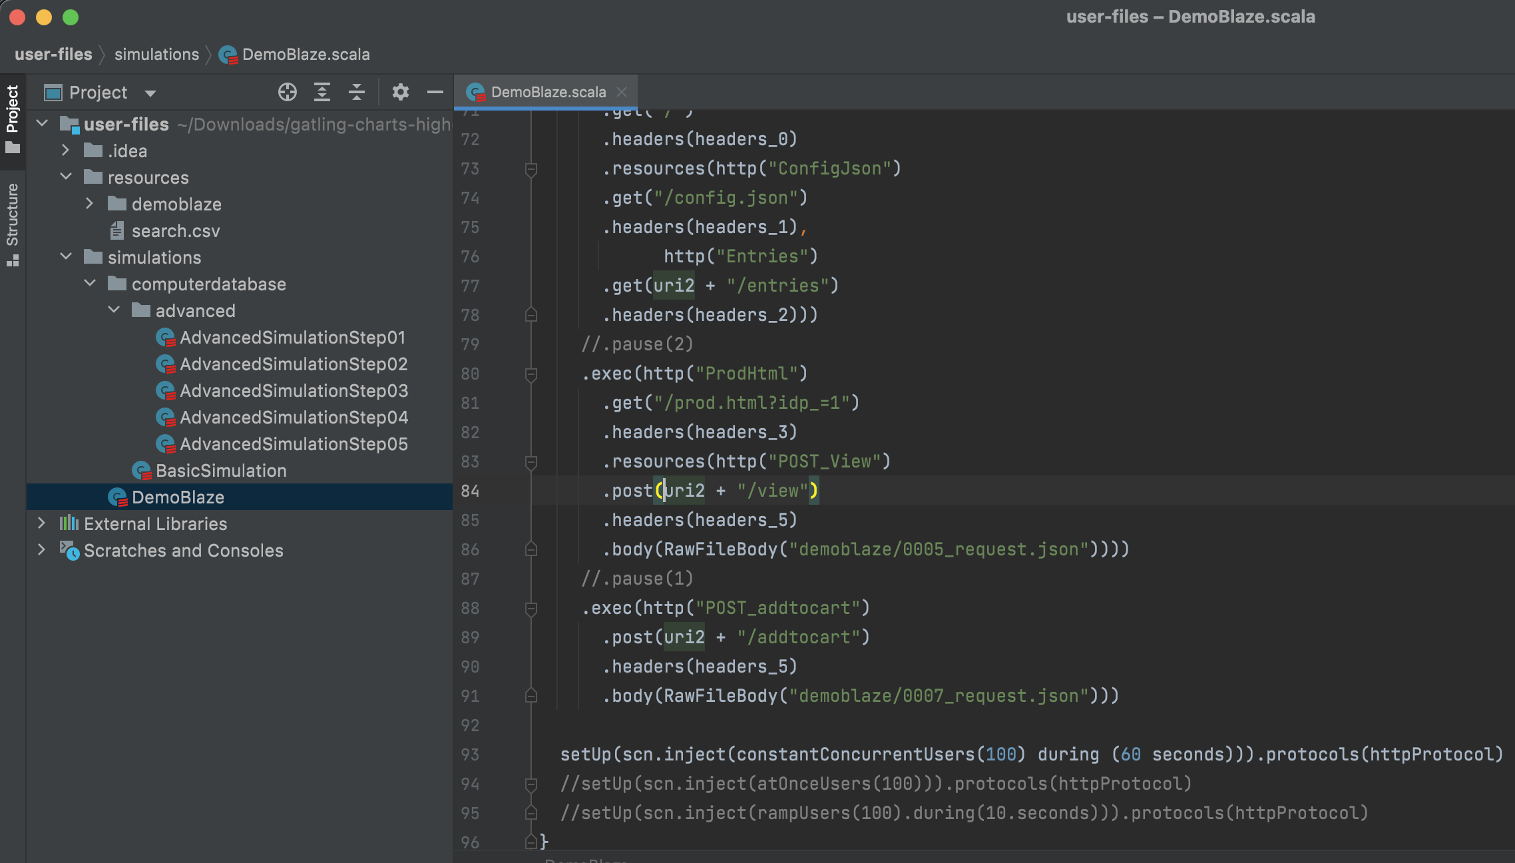The height and width of the screenshot is (863, 1515).
Task: Click the Expand All icon in Project toolbar
Action: coord(322,92)
